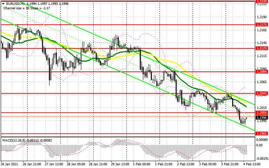269x168 pixels.
Task: Select the 1.2220 red price level label
Action: (262, 2)
